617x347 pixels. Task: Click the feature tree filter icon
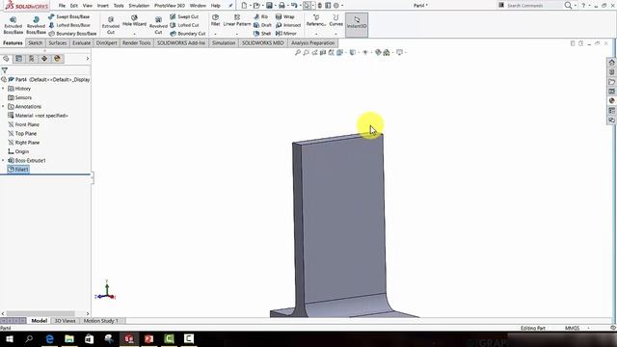coord(5,70)
